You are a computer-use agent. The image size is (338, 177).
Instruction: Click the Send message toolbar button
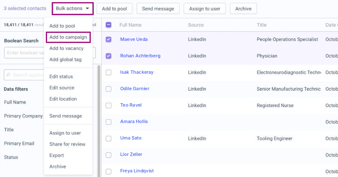pos(158,9)
